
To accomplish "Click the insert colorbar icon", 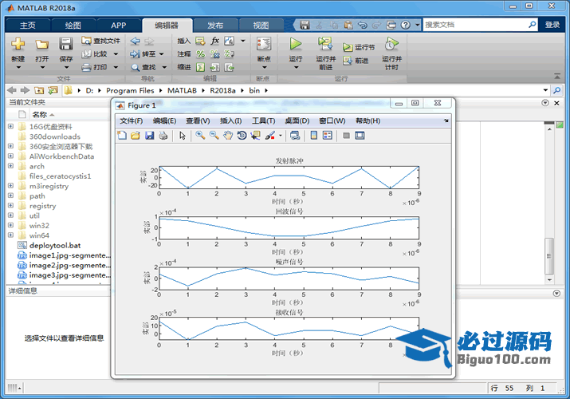I will (x=314, y=136).
